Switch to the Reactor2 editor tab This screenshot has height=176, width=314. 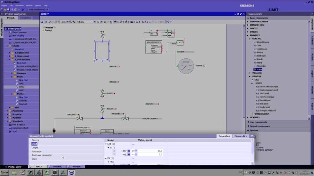(56, 167)
